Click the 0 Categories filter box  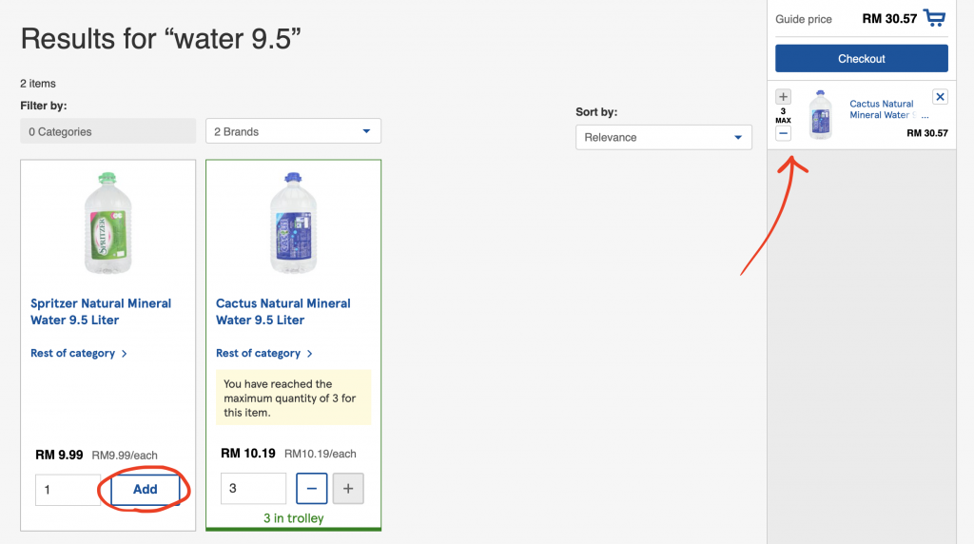click(x=108, y=131)
